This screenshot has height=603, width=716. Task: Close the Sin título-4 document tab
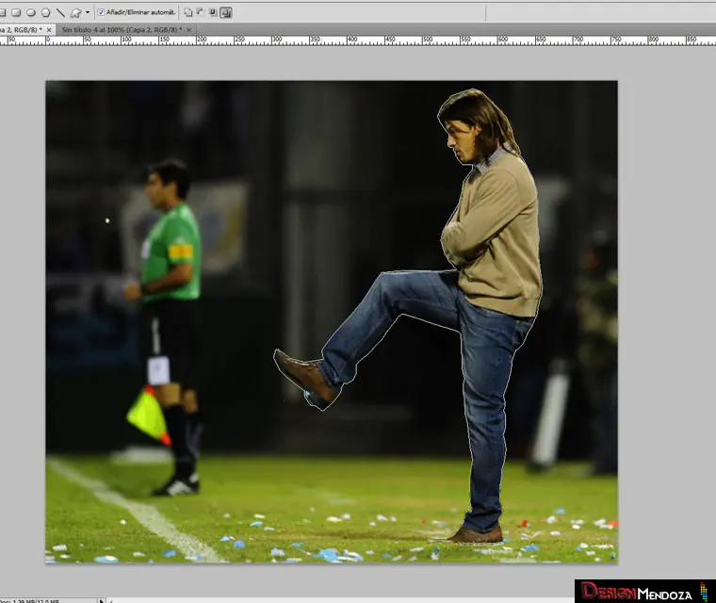188,30
